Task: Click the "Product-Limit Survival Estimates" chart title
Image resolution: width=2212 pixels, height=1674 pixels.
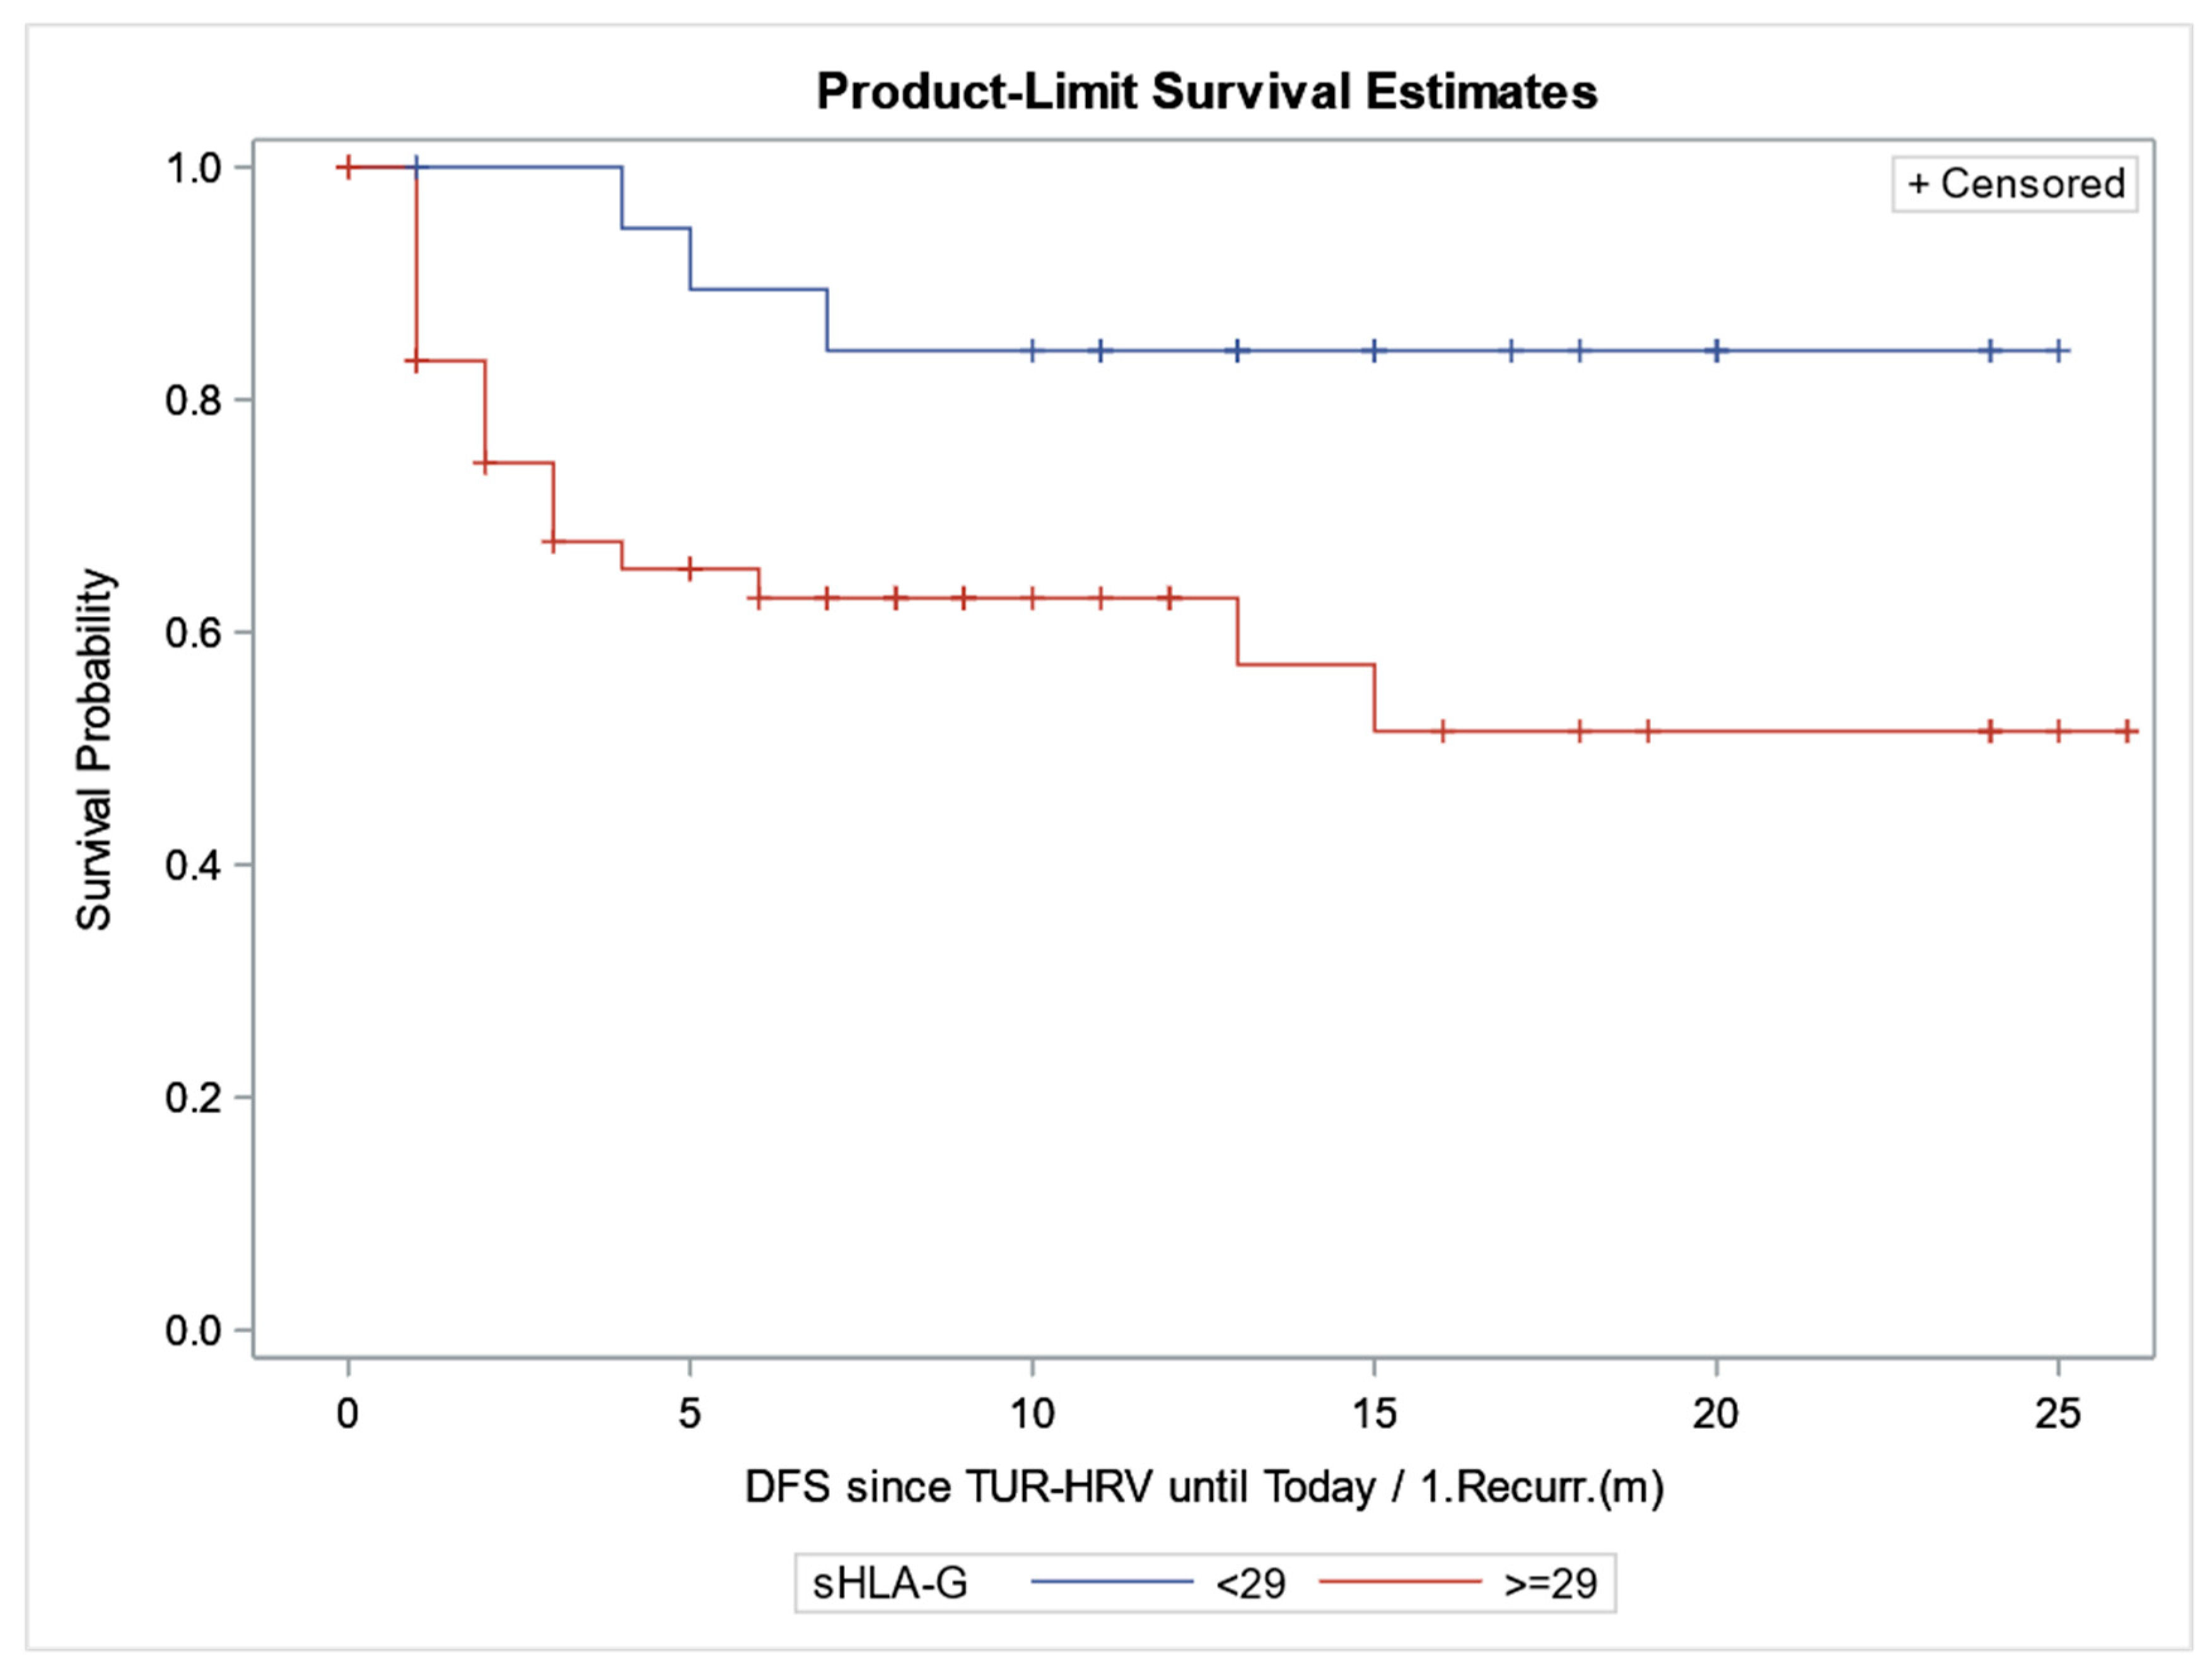Action: (1206, 92)
